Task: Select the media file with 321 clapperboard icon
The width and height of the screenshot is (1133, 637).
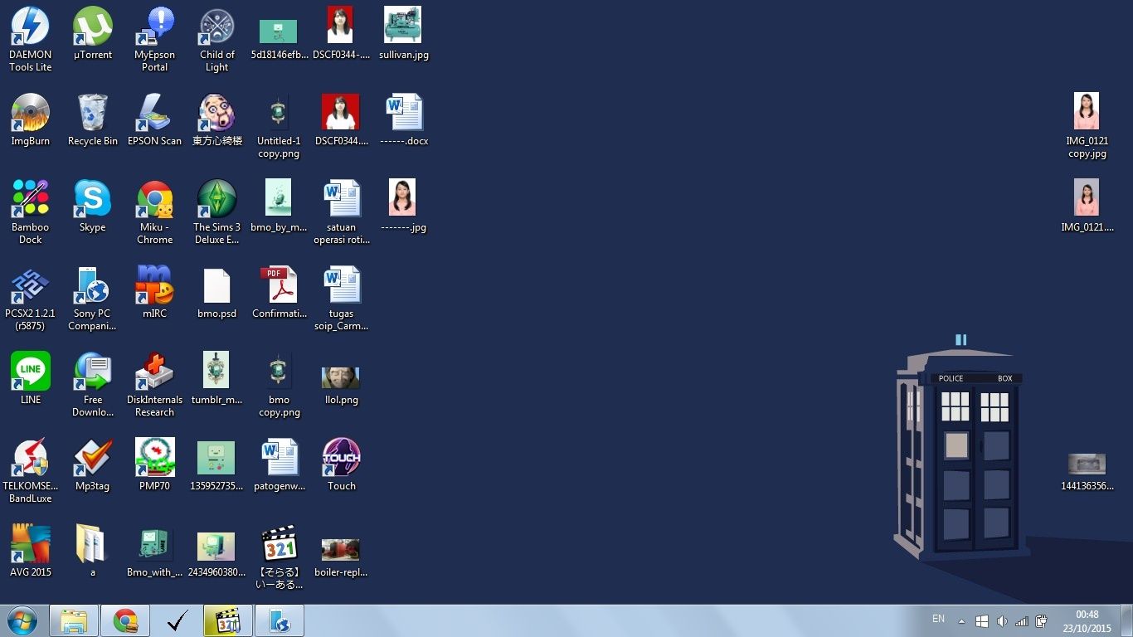Action: (280, 557)
